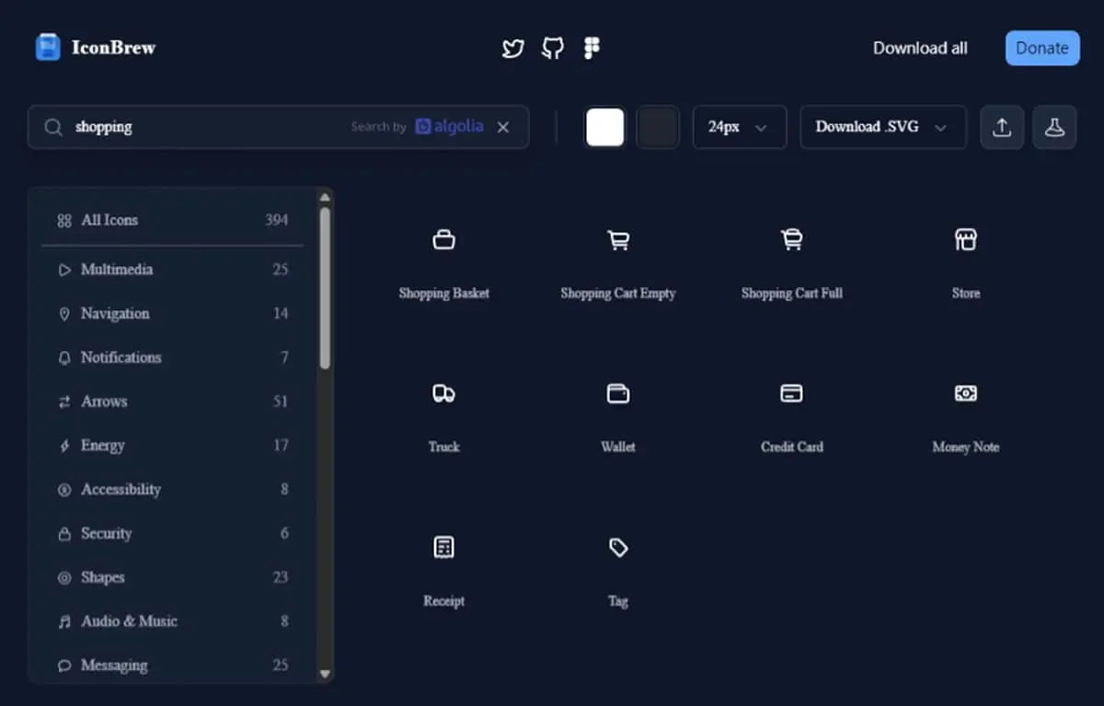The height and width of the screenshot is (706, 1104).
Task: Open the GitHub link icon
Action: click(552, 48)
